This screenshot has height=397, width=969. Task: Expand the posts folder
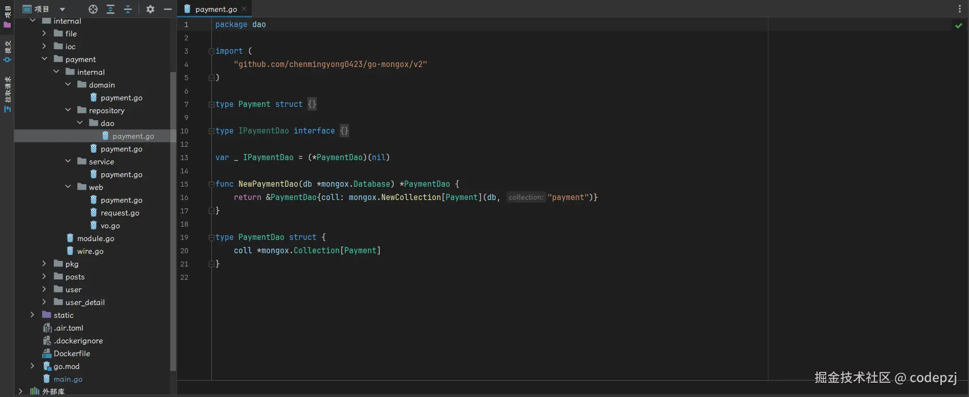point(44,276)
